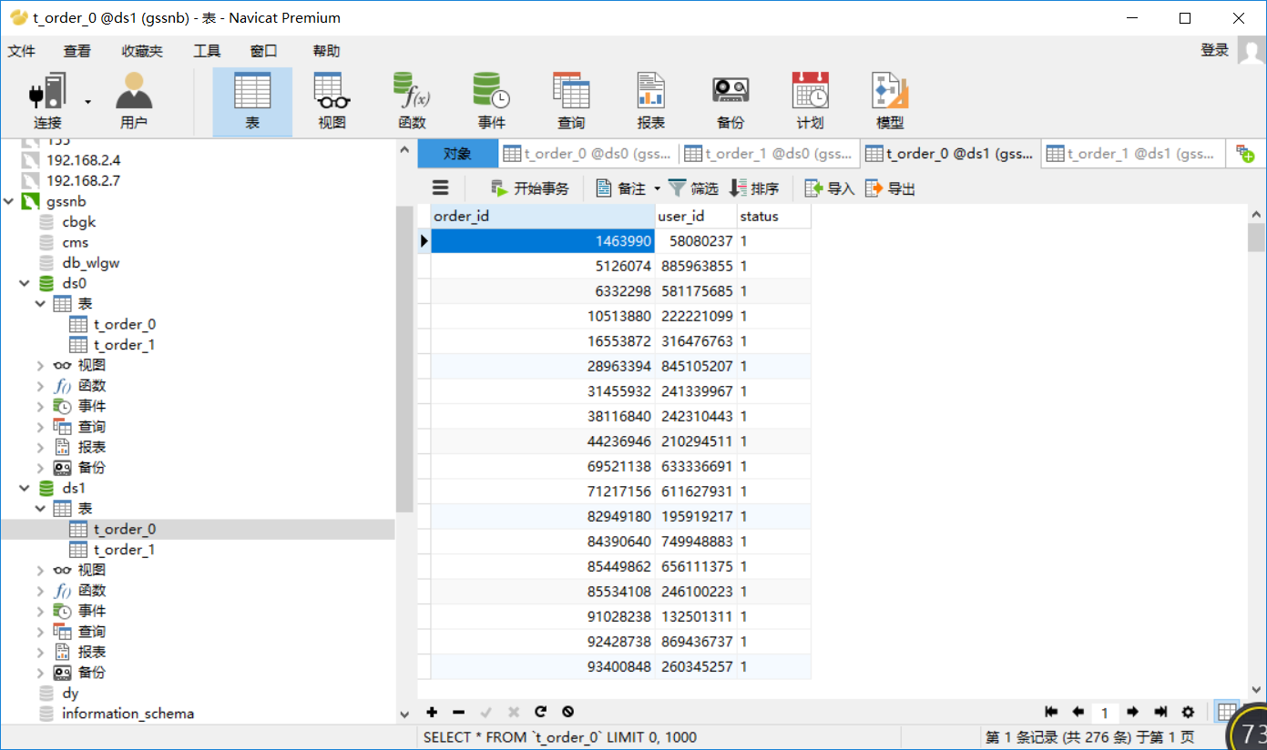Collapse the 表 node under ds0
The height and width of the screenshot is (750, 1267).
tap(40, 303)
